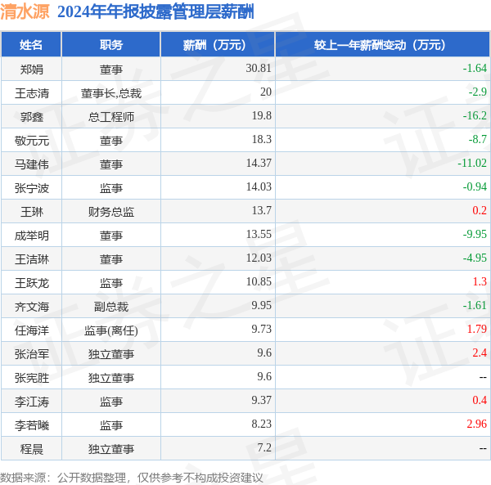Viewport: 491px width, 485px height.
Task: Click salary value 12.03
Action: coord(259,258)
